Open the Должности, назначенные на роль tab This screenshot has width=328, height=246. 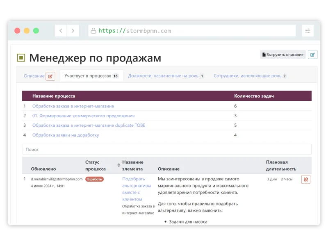(x=164, y=76)
